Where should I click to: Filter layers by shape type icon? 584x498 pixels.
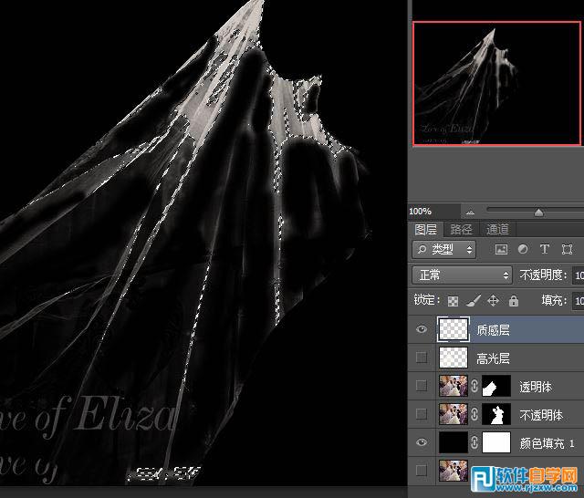pos(567,249)
